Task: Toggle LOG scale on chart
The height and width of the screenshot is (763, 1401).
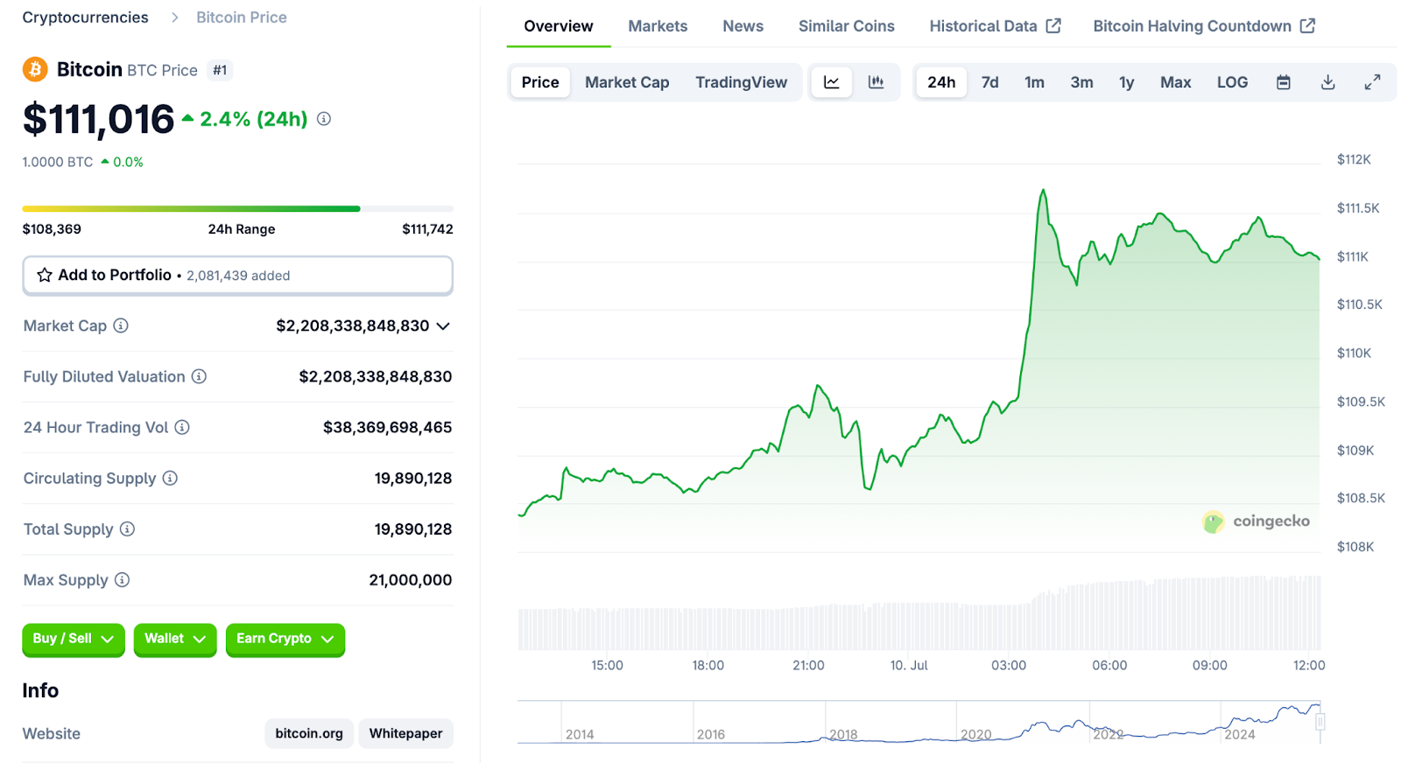Action: (x=1232, y=82)
